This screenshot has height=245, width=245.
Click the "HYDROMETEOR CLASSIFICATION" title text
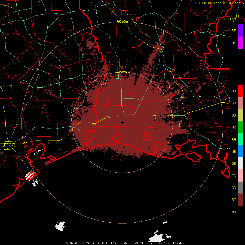[x=96, y=243]
